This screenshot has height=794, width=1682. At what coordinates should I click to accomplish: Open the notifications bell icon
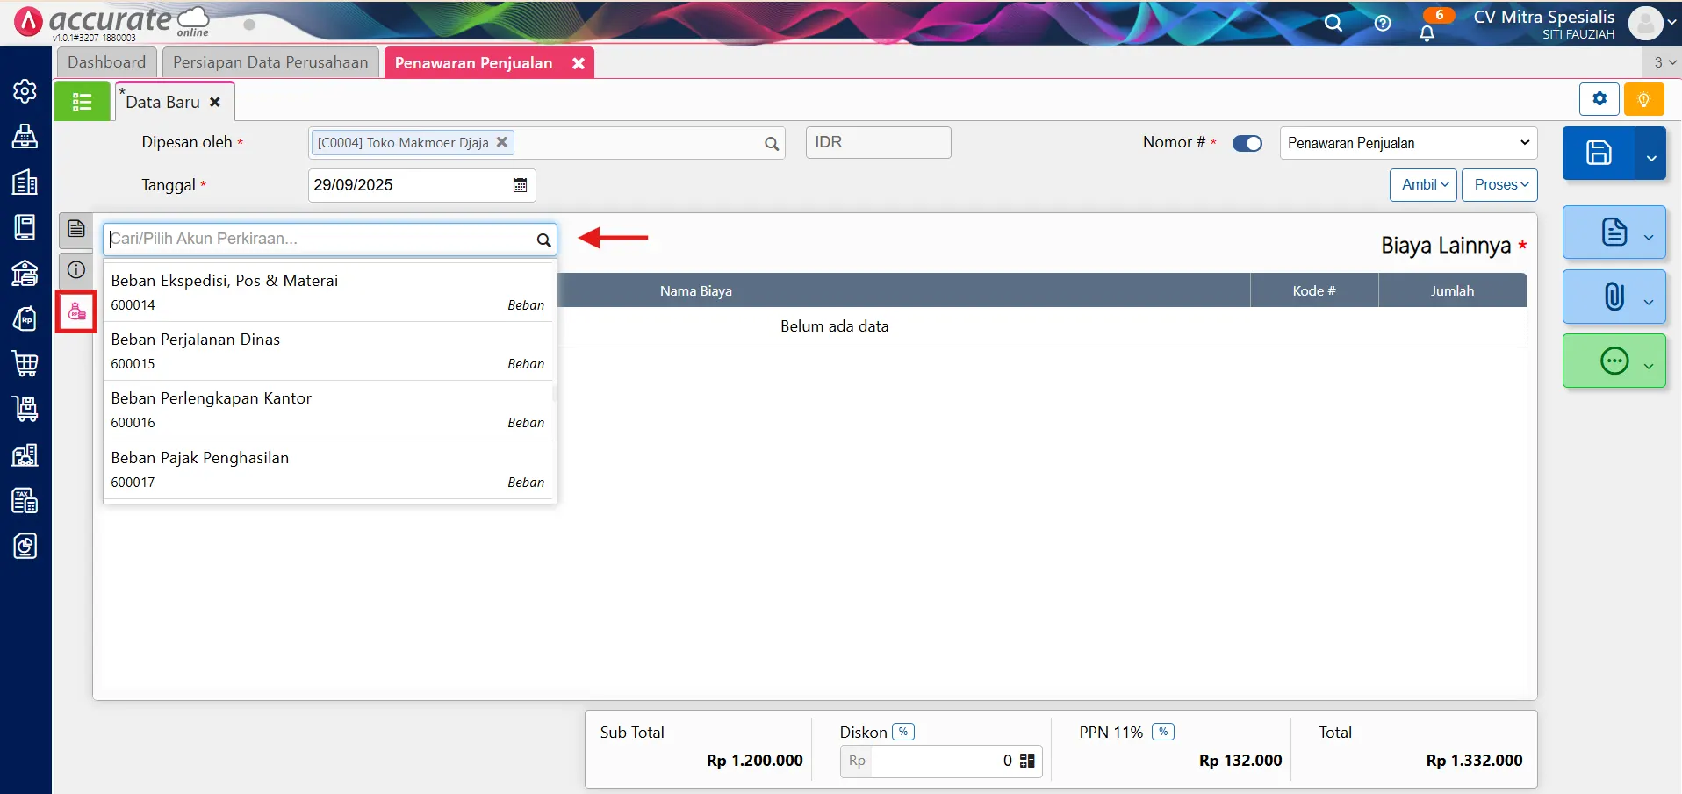click(x=1427, y=33)
